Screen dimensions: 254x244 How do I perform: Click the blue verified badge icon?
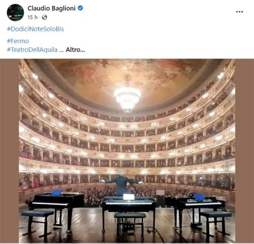pos(80,8)
